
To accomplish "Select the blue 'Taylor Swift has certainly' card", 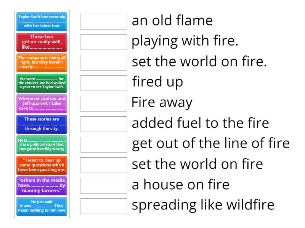I will [x=42, y=22].
